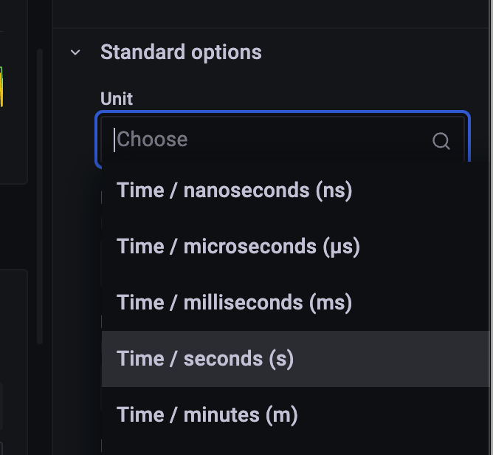Screen dimensions: 493x455
Task: Select Time / minutes (m) unit
Action: (x=207, y=415)
